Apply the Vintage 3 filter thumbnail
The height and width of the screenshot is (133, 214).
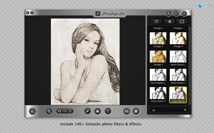(x=158, y=38)
